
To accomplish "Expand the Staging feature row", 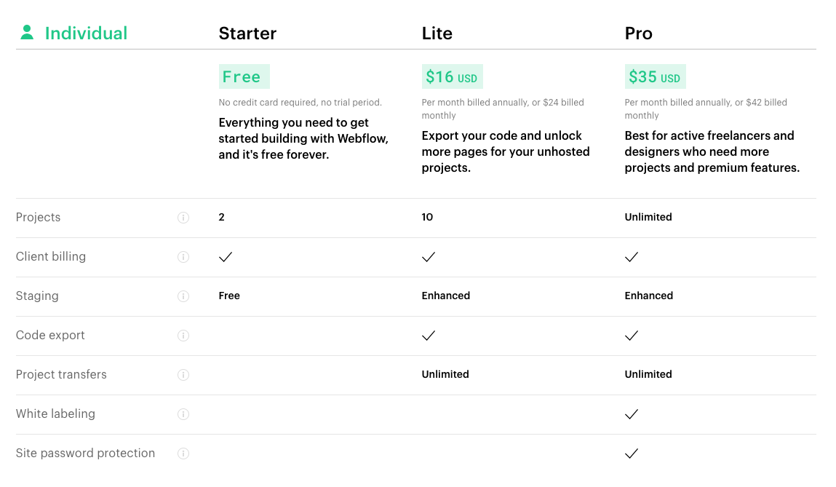I will [x=37, y=296].
